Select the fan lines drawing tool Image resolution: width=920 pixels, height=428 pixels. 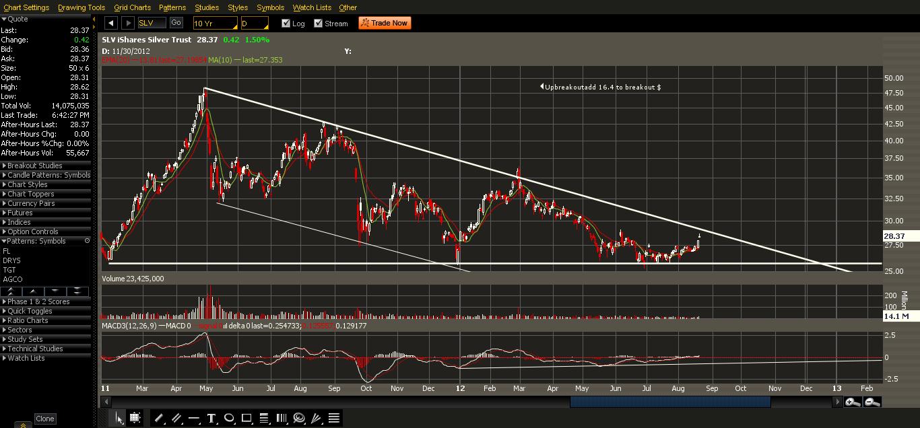click(x=317, y=418)
